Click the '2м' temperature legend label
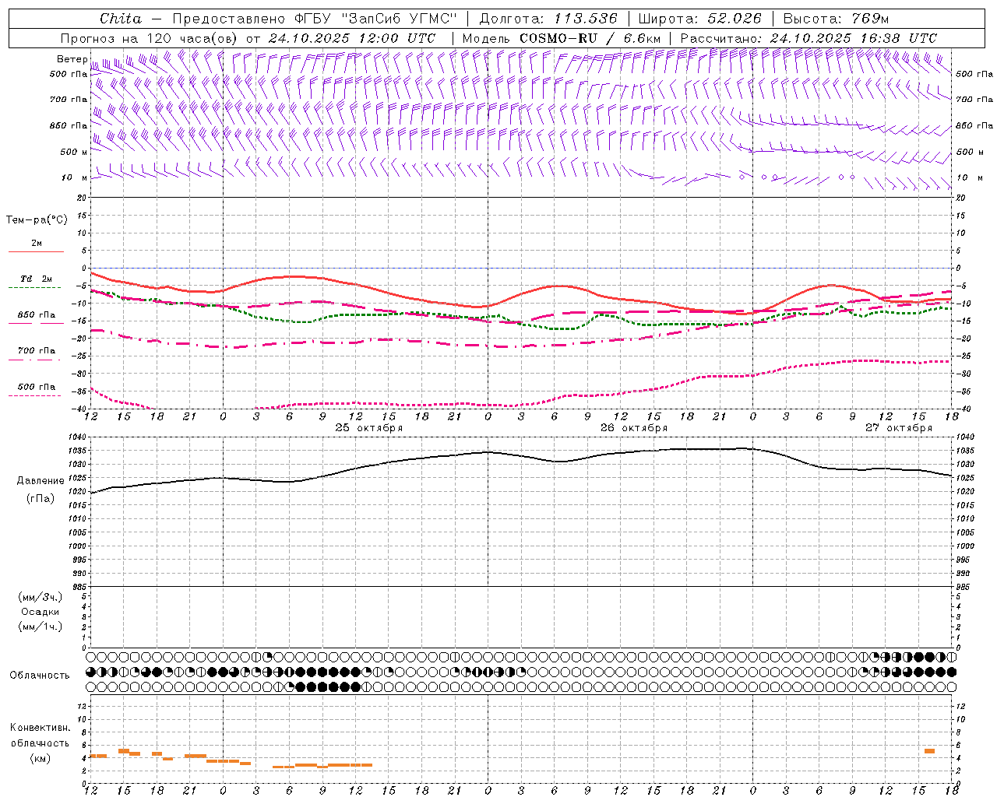The width and height of the screenshot is (997, 797). [37, 243]
